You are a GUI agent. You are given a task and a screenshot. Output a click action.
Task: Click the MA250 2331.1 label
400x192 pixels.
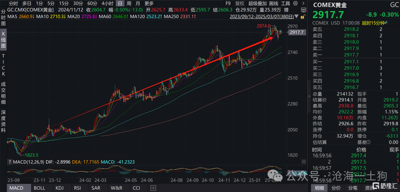(180, 17)
